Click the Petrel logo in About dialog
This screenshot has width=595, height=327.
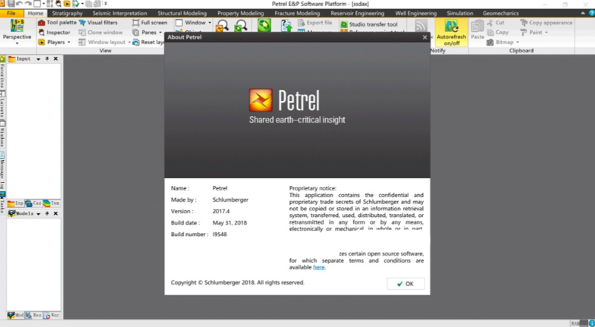pos(261,100)
